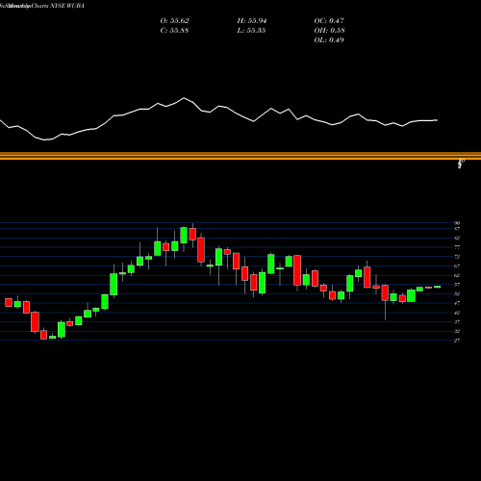
Task: Click the close price value C: 55.88
Action: tap(174, 31)
